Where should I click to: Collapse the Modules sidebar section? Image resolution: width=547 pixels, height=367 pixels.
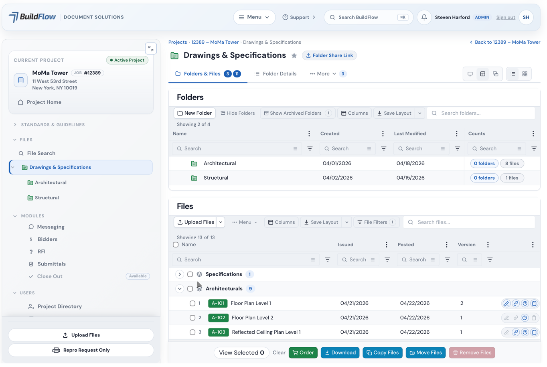click(15, 216)
